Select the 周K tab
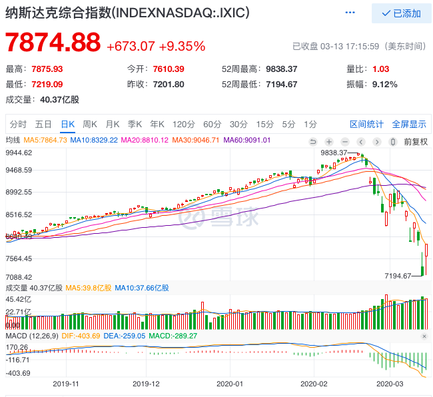Viewport: 433px width, 397px height. (x=90, y=125)
